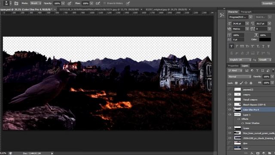
Task: Hide the Inner Shadow effect
Action: (x=242, y=123)
